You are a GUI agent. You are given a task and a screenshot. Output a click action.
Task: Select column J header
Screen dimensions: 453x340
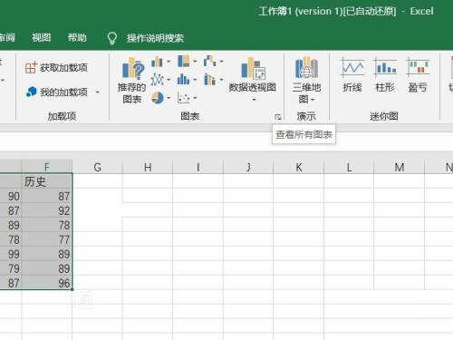248,167
